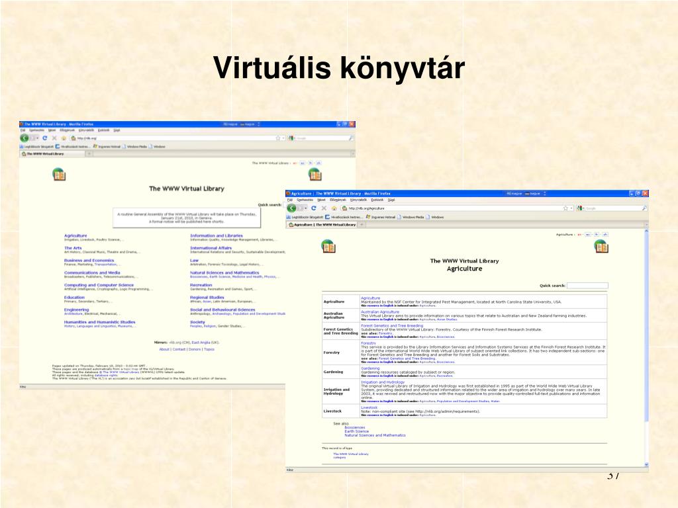Click Google search box in rear window toolbar
678x508 pixels.
pos(322,138)
